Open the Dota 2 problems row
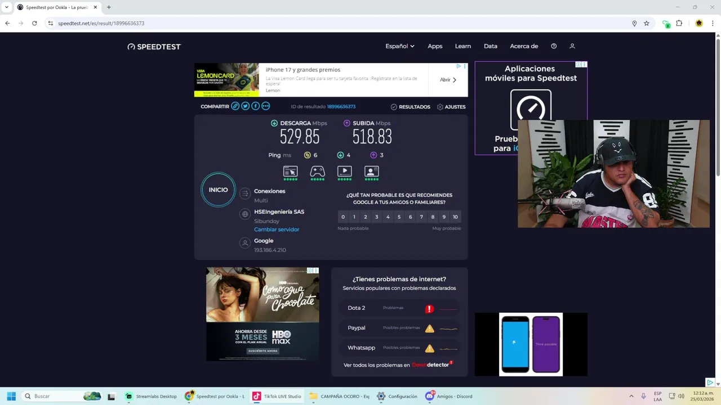 click(x=399, y=308)
